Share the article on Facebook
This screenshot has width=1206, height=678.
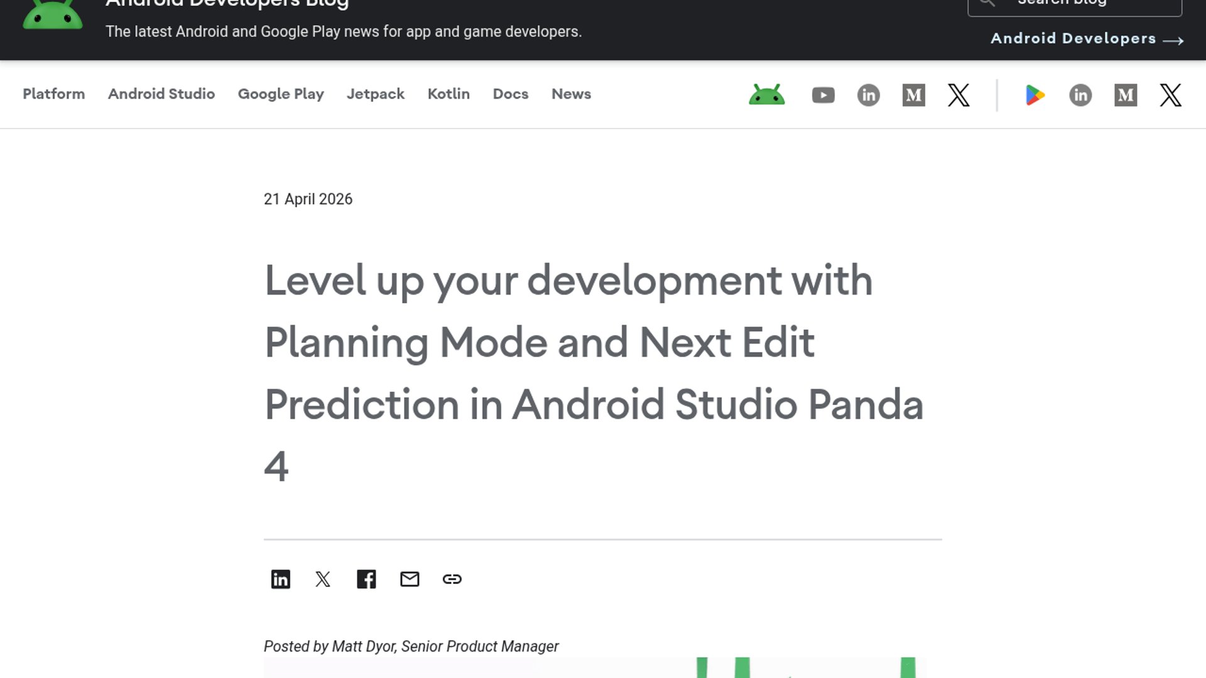pos(366,579)
